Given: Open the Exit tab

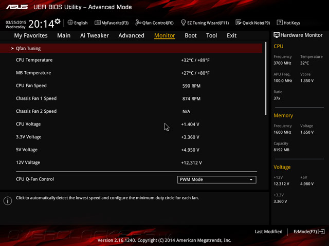Looking at the screenshot, I should [231, 35].
